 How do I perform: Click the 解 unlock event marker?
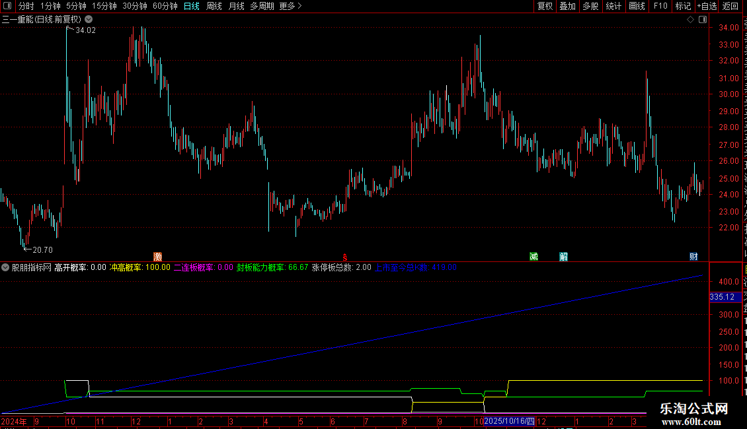[564, 257]
